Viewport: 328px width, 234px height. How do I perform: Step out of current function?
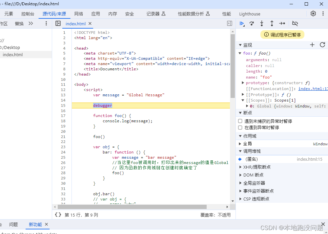pos(272,23)
